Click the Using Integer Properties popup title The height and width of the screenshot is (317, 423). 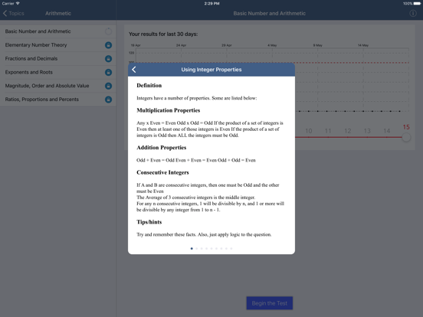click(x=211, y=70)
